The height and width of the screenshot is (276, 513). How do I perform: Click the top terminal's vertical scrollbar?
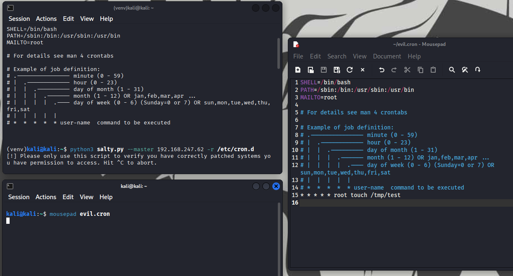tap(279, 53)
